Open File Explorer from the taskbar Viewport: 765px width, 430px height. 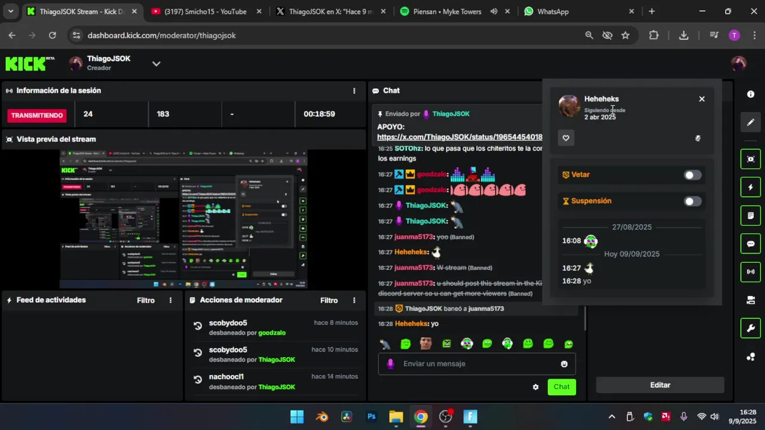(x=396, y=417)
